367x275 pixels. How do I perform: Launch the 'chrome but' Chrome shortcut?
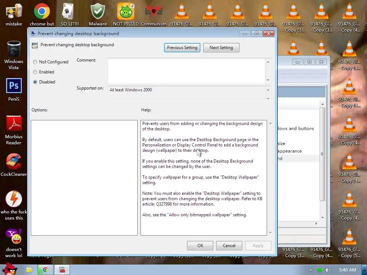point(42,14)
